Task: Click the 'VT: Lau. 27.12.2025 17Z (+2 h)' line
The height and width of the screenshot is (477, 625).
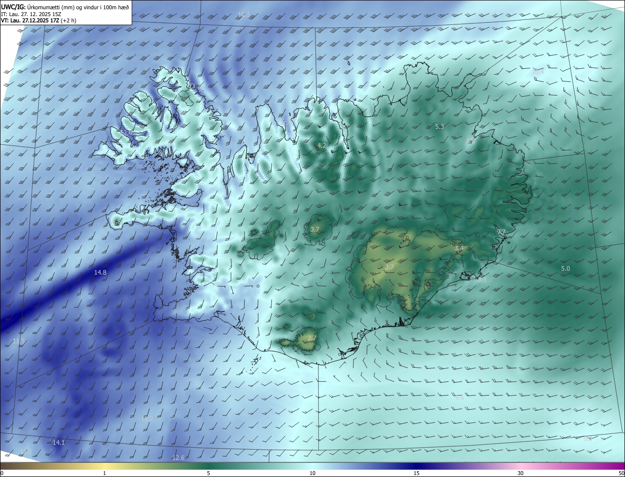Action: point(39,21)
